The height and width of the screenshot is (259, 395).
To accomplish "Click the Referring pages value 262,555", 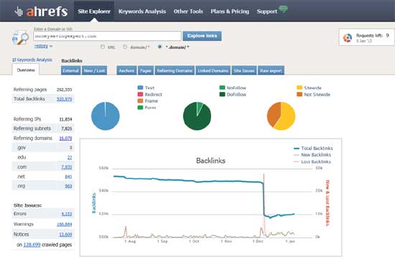I will (x=64, y=90).
